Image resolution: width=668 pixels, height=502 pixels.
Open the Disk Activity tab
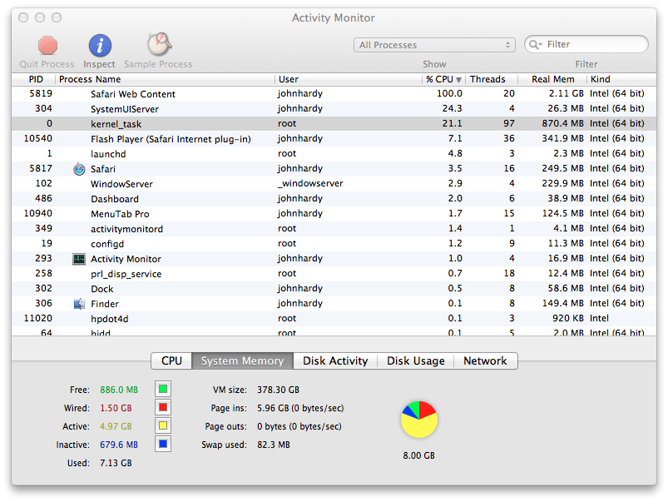point(335,360)
